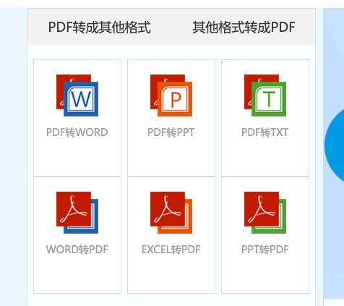Select the PPT转PDF label
This screenshot has width=344, height=306.
265,250
